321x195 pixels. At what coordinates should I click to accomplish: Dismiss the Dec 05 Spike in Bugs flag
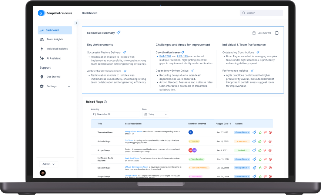pyautogui.click(x=270, y=168)
